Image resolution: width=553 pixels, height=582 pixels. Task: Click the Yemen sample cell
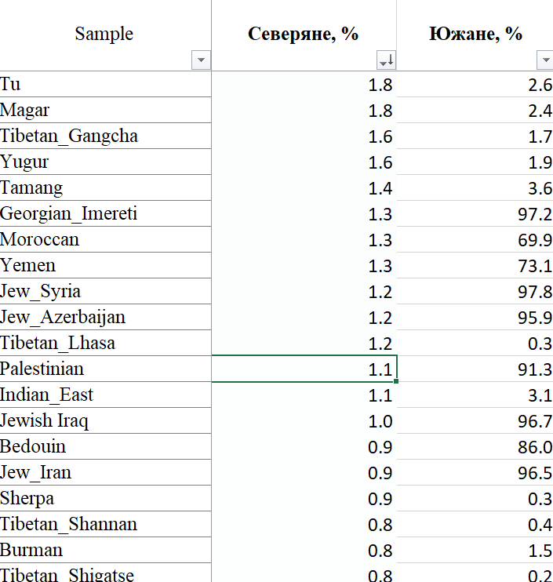click(105, 265)
